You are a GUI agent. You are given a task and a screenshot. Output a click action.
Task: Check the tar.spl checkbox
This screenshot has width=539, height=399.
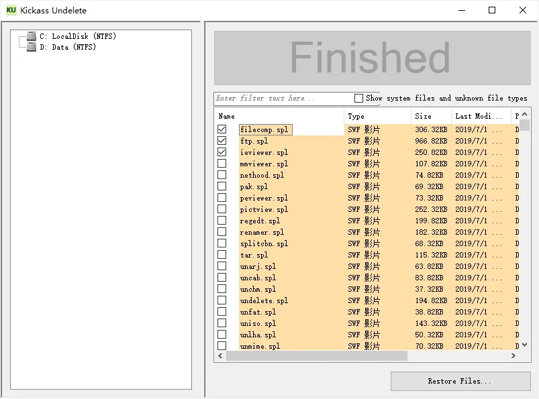tap(222, 254)
